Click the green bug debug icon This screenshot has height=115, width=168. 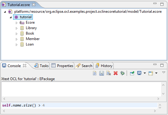(x=122, y=73)
